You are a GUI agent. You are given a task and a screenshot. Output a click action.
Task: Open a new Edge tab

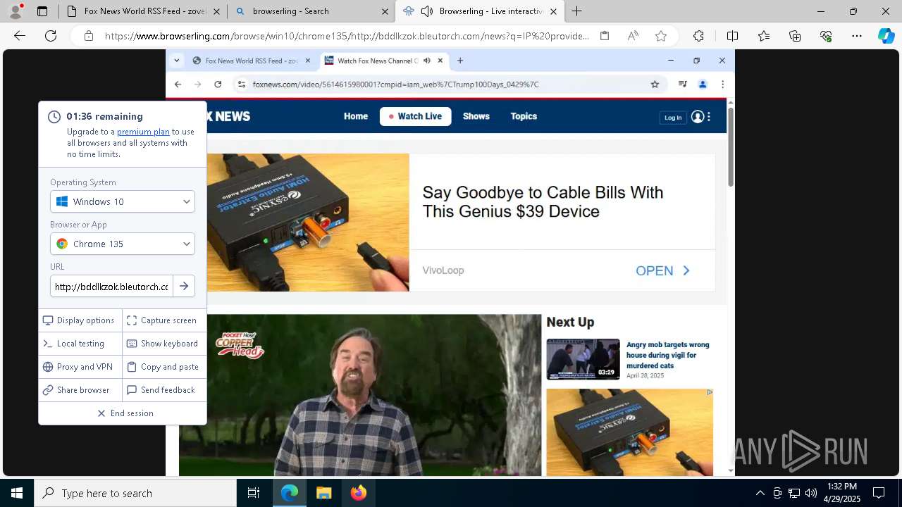[x=576, y=11]
